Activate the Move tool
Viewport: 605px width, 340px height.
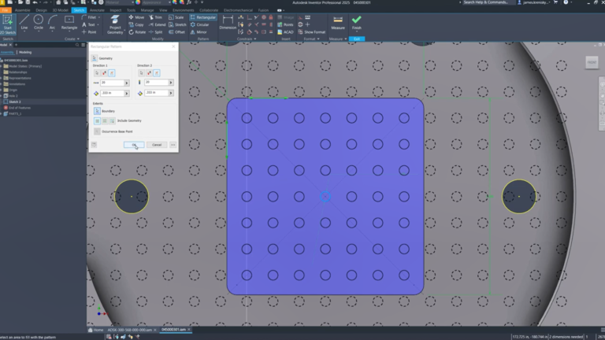point(136,17)
